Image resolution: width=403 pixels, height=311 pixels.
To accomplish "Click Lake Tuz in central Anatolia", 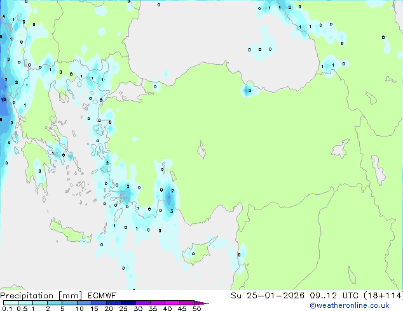I will click(203, 151).
